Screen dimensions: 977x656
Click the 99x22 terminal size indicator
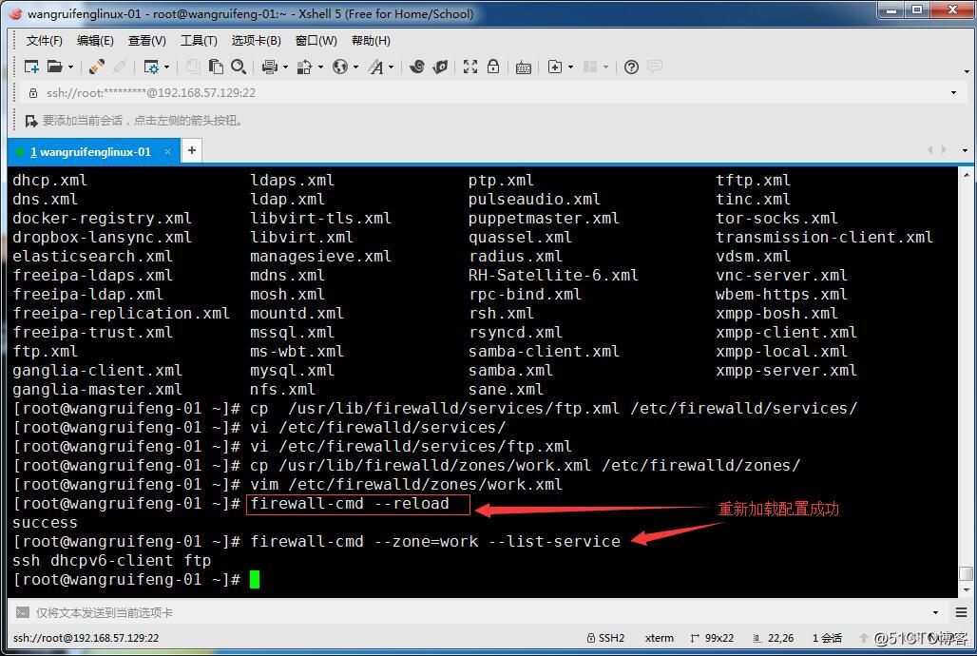coord(712,638)
